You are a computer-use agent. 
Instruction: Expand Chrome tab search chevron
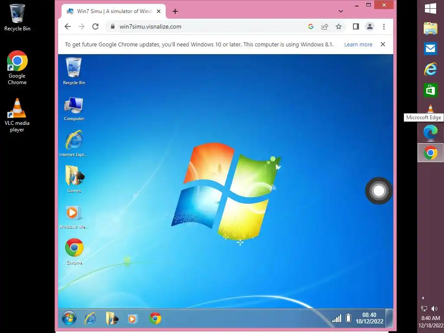point(341,11)
